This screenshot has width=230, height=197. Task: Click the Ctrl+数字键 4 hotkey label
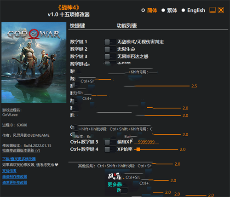[x=84, y=149]
